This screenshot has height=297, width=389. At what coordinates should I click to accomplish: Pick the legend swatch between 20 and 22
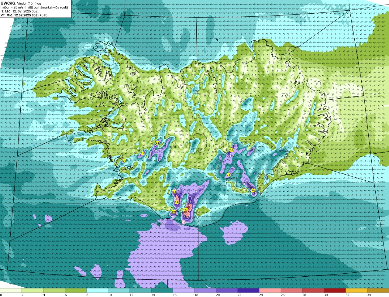pos(227,291)
